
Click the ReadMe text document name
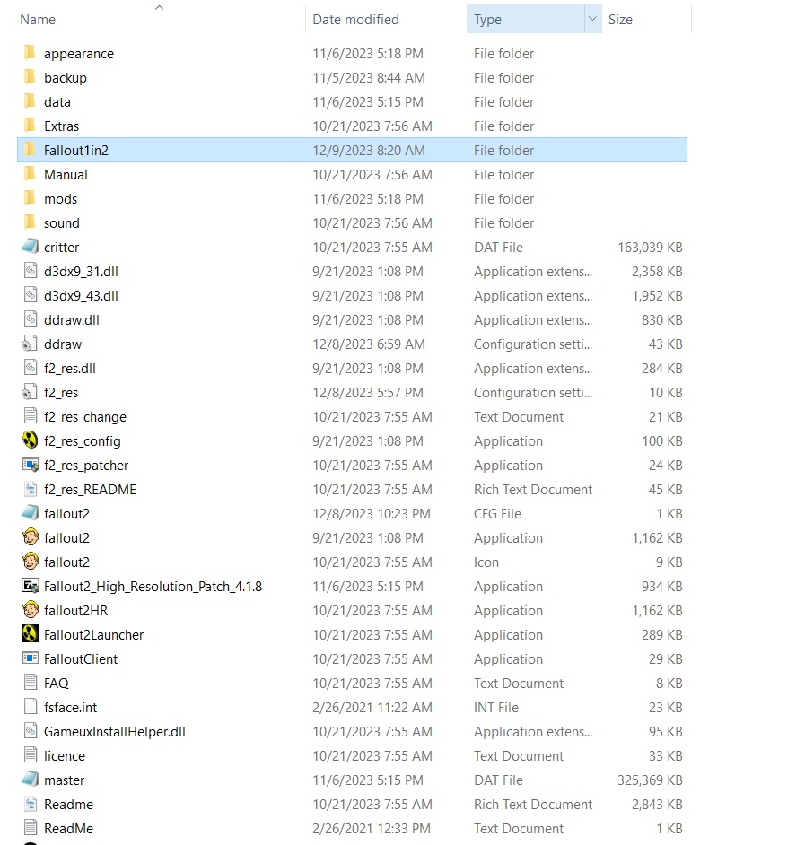pos(68,828)
